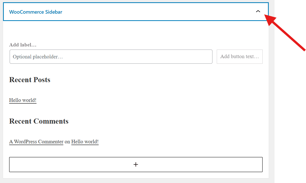The width and height of the screenshot is (306, 183).
Task: Follow the "Hello world!" link under Recent Comments
Action: [x=85, y=142]
